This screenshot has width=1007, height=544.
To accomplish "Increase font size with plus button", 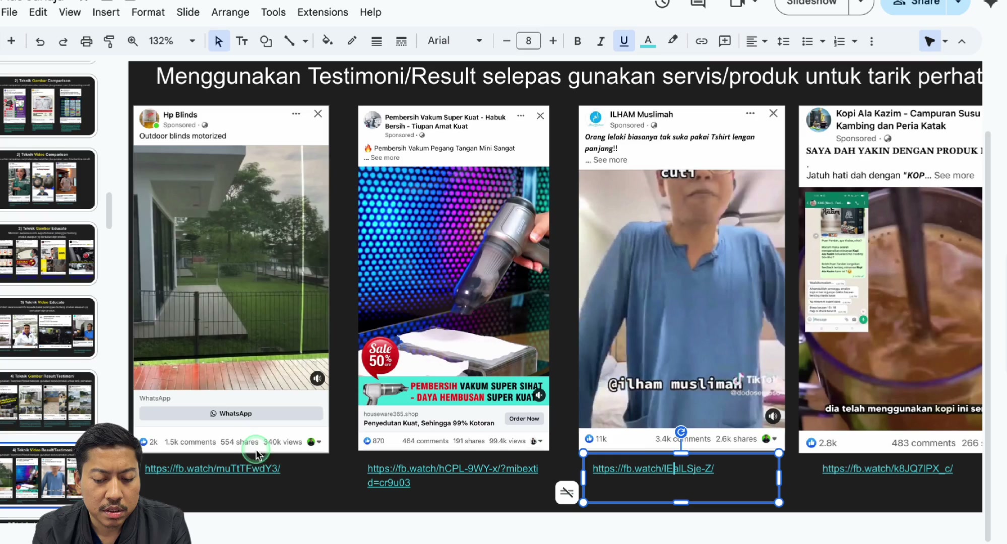I will [553, 41].
